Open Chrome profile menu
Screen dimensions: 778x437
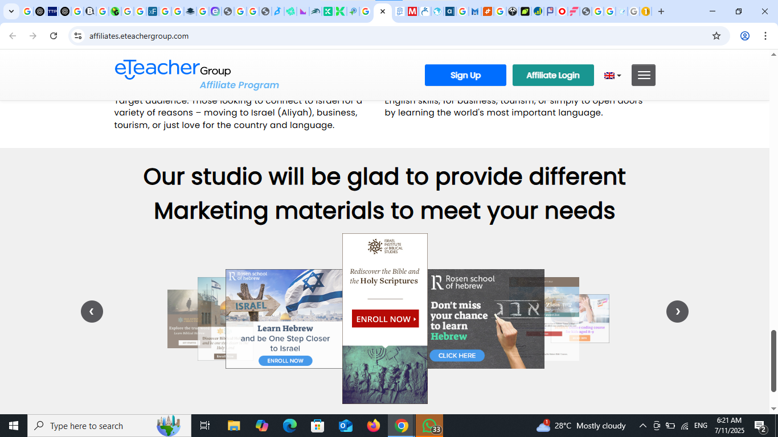pos(745,36)
